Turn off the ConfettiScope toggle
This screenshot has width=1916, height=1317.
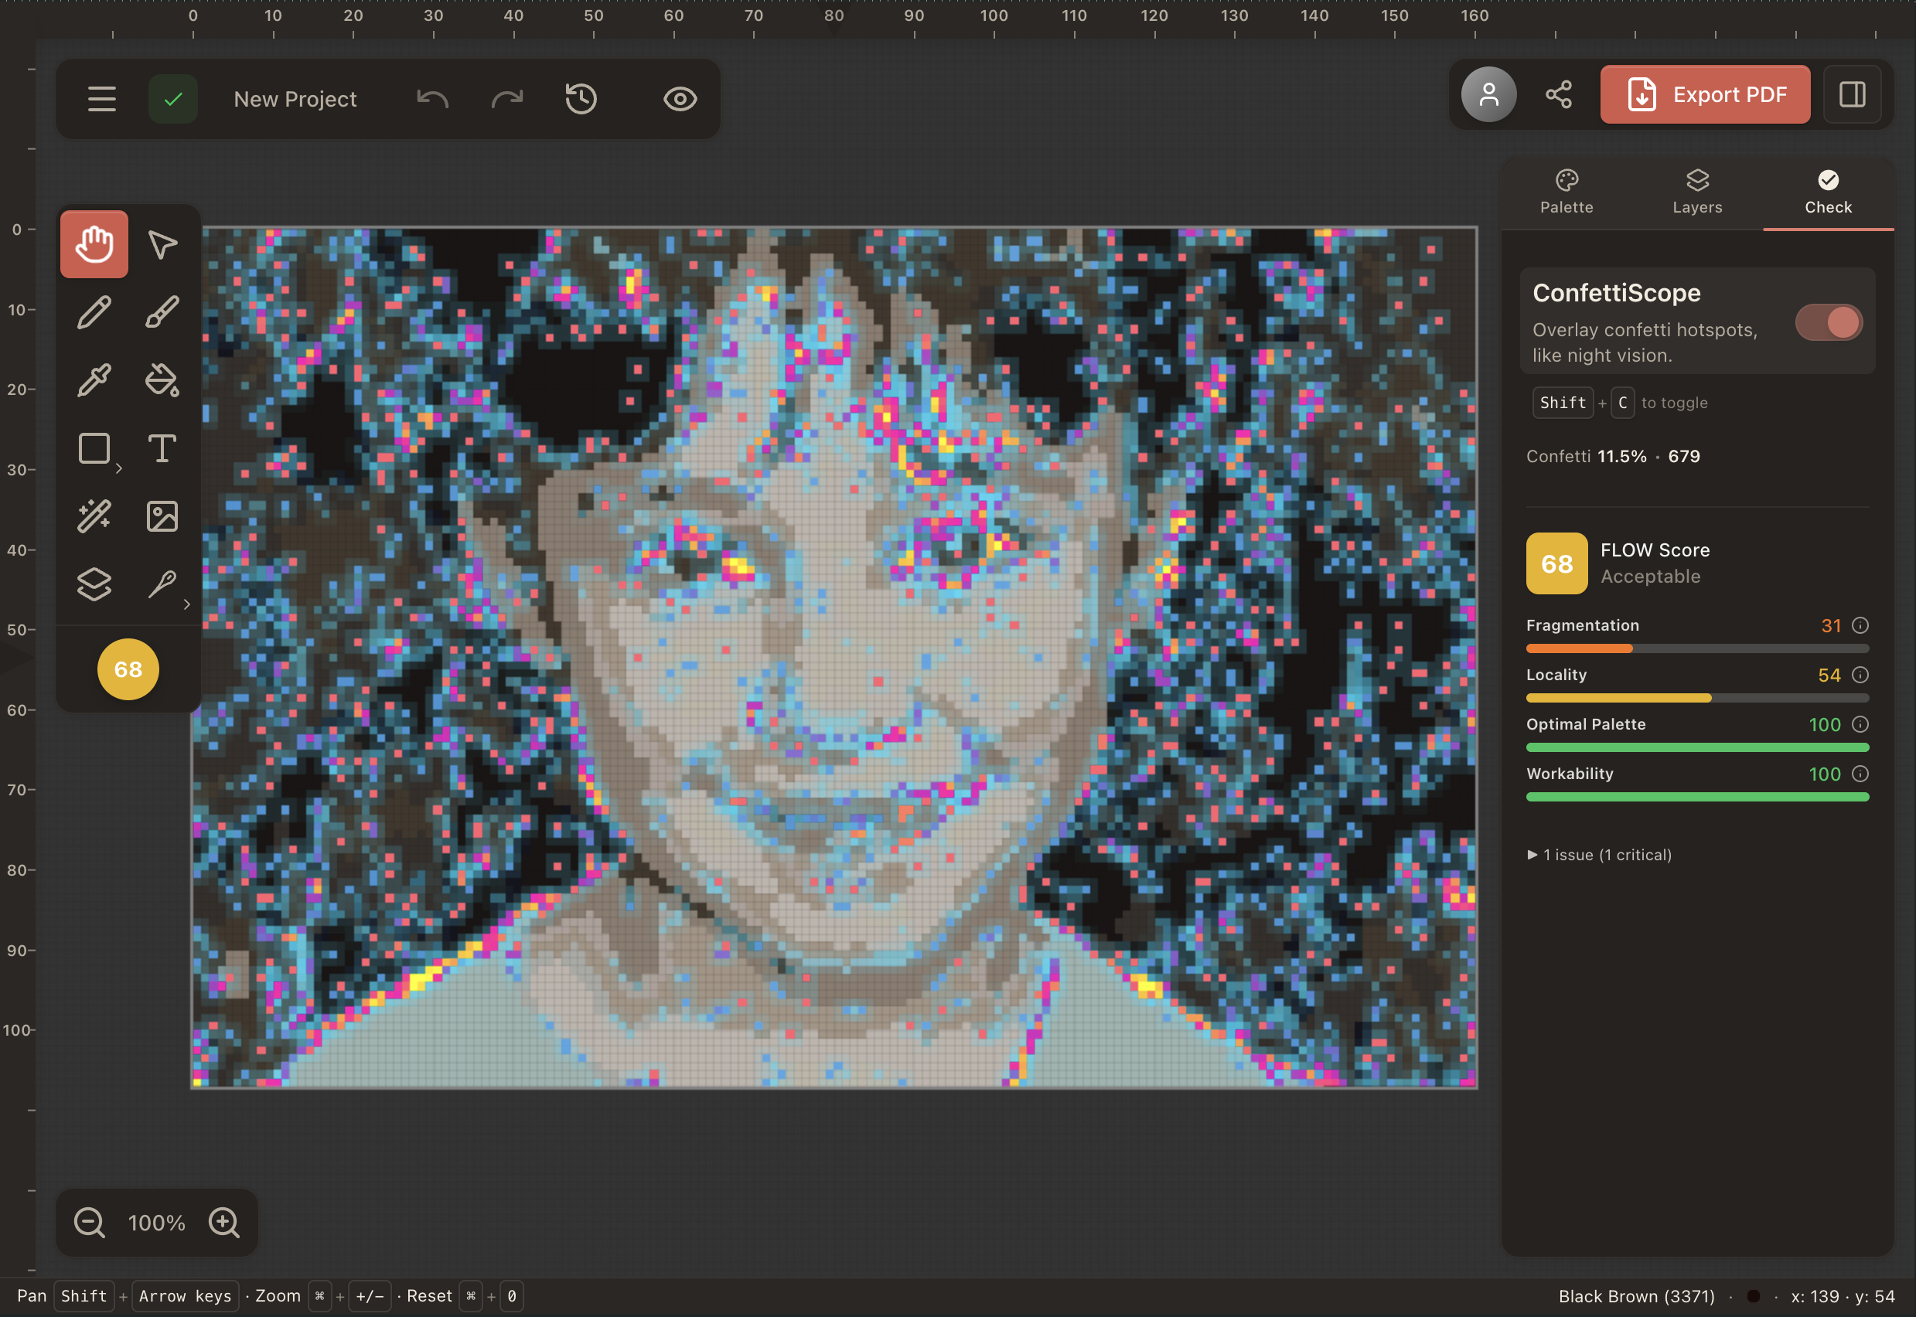(x=1829, y=322)
